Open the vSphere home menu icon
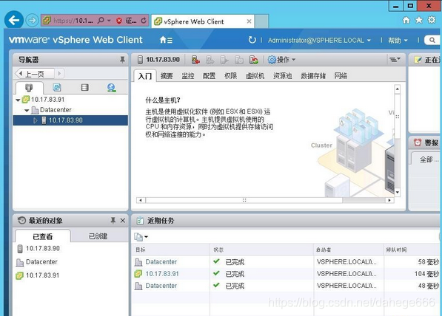 (166, 40)
